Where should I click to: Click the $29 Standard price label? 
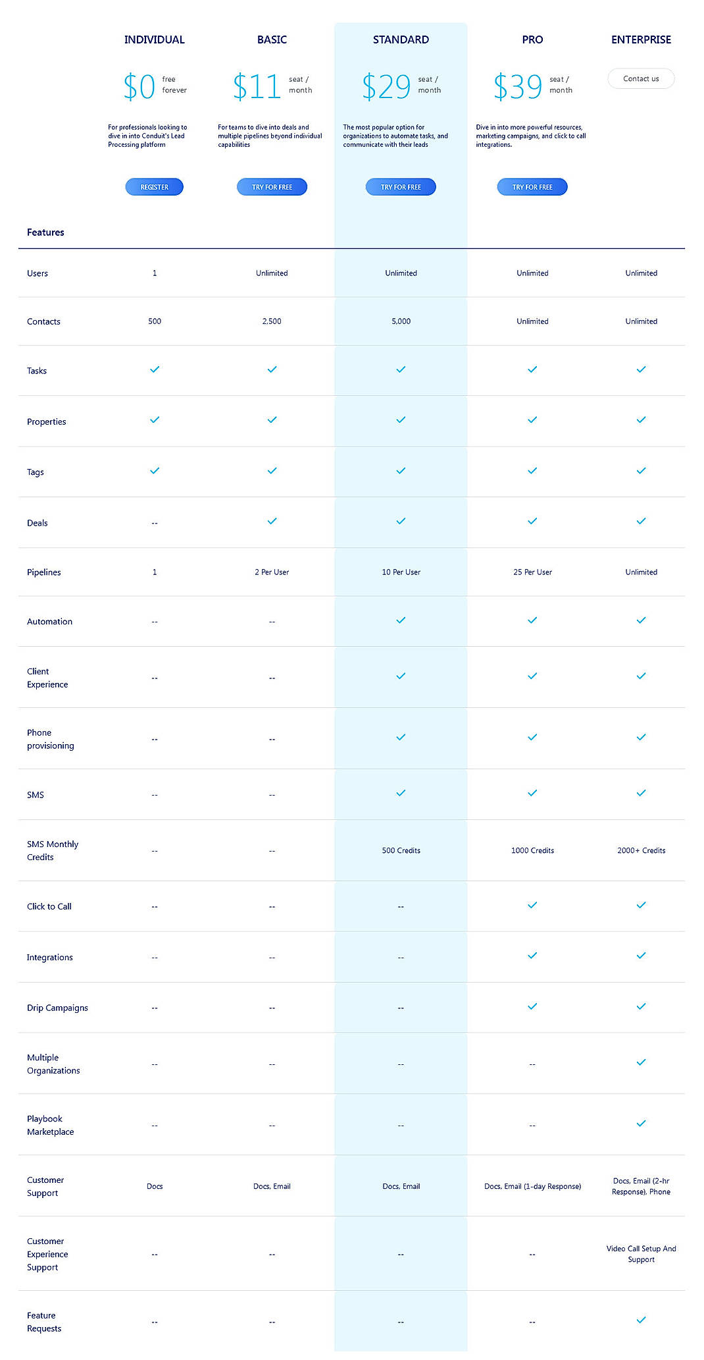click(384, 84)
